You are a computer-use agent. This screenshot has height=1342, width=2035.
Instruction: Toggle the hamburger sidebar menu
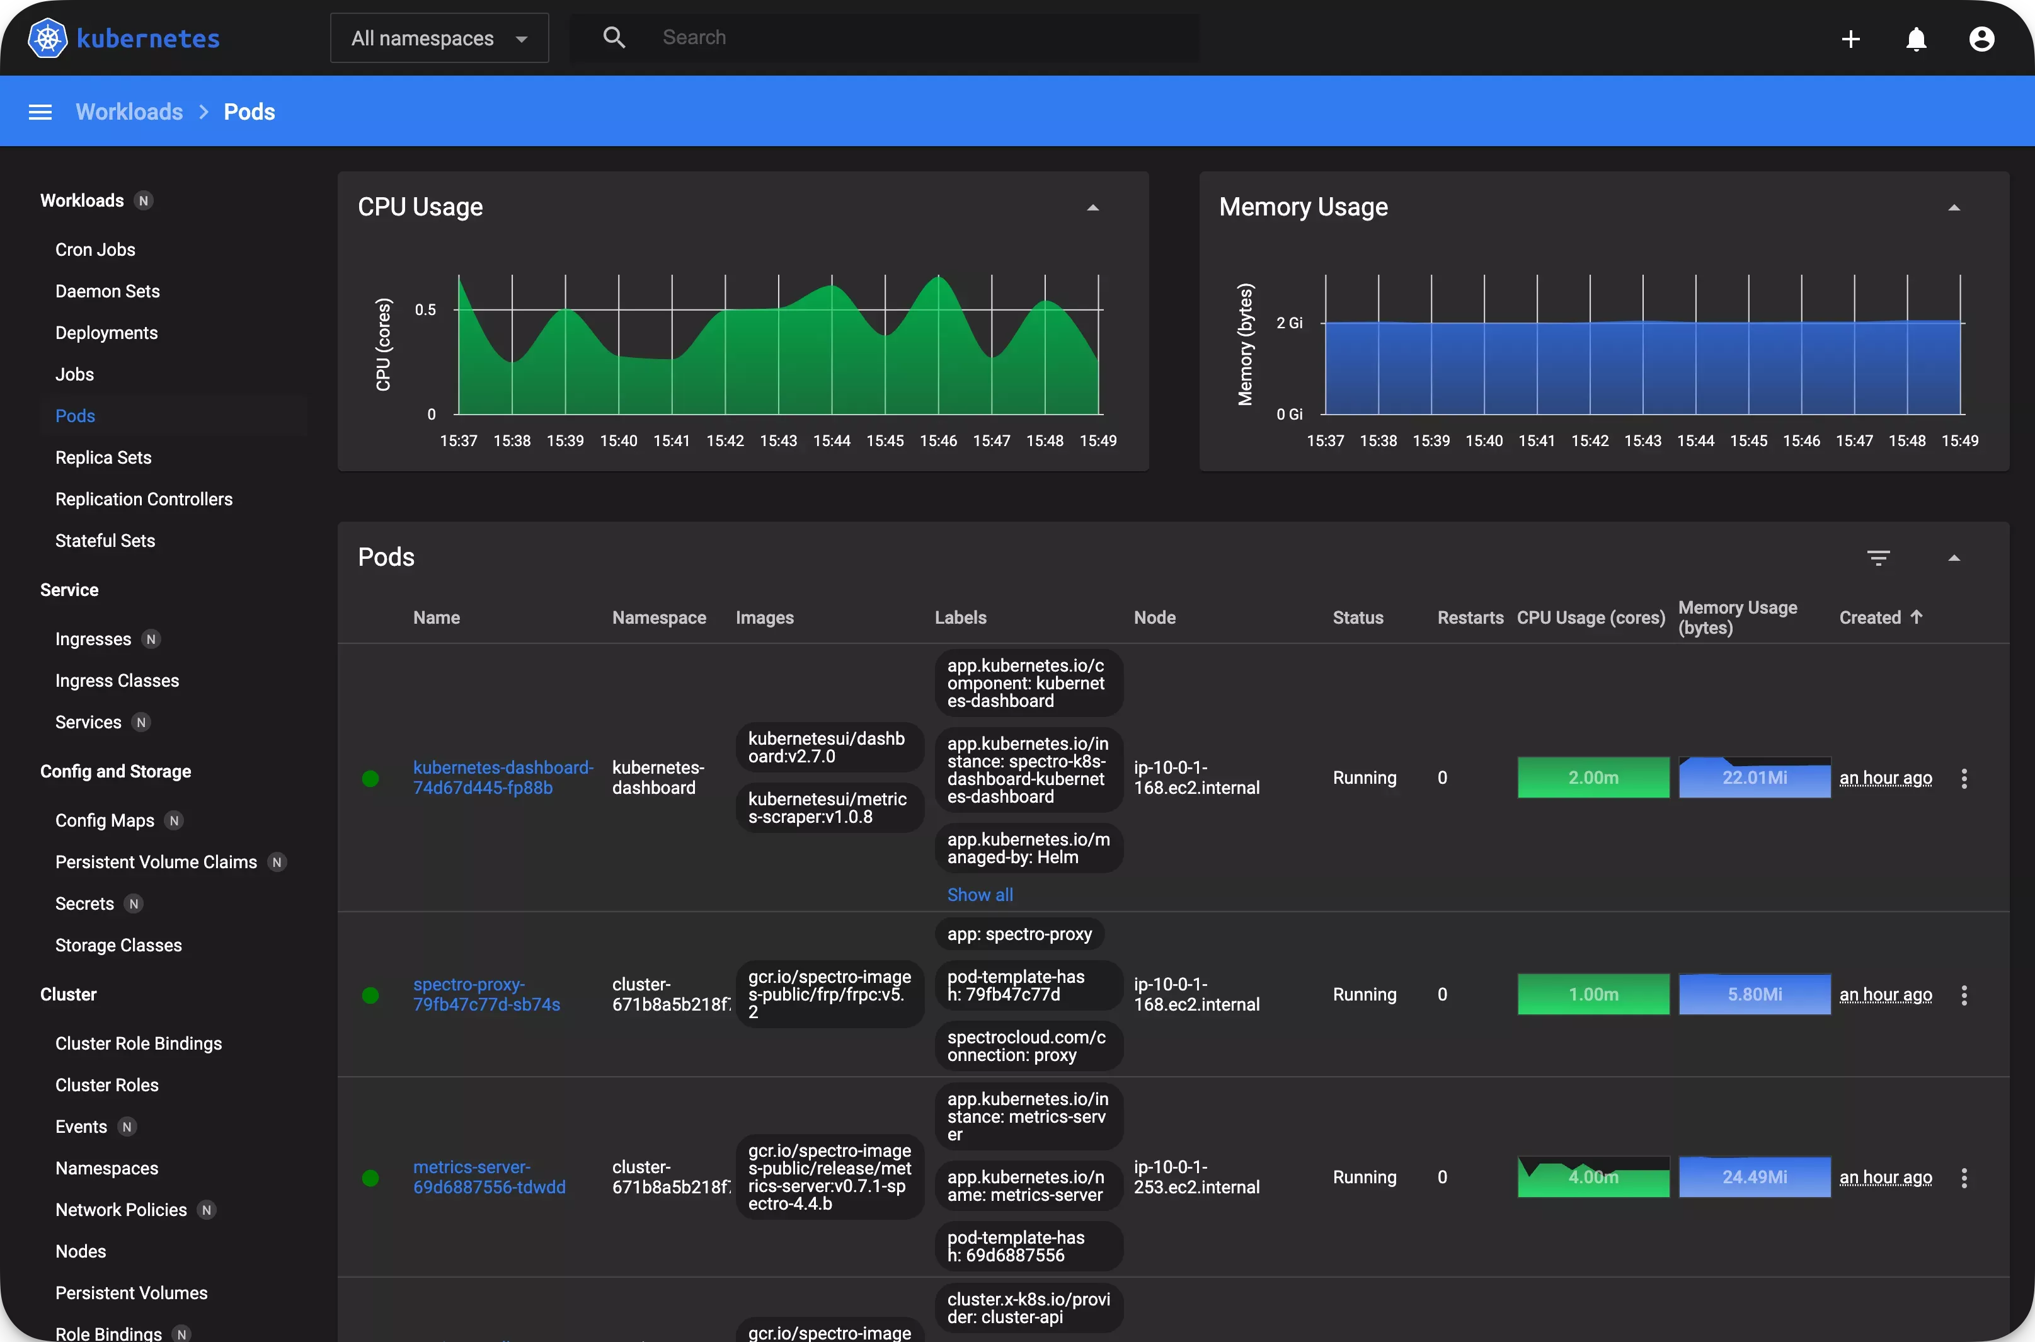(40, 112)
